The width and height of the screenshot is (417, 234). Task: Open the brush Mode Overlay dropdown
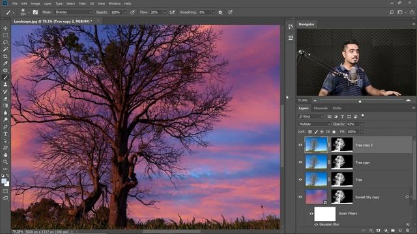(73, 12)
